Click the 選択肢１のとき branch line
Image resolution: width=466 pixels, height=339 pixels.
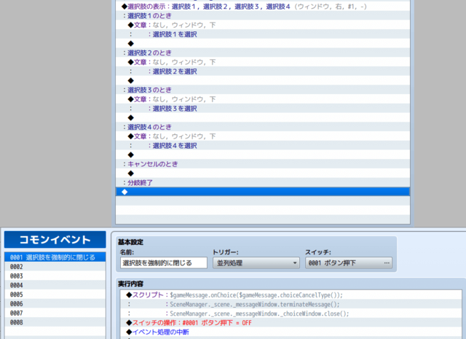pyautogui.click(x=263, y=15)
